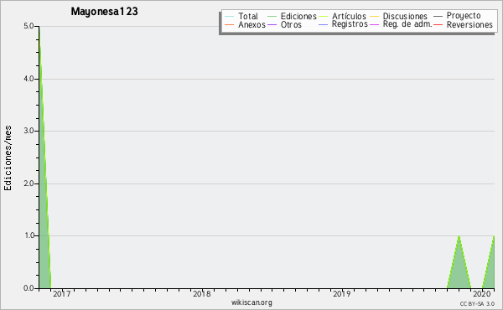Screen dimensions: 503x310
Task: Click the Otros legend label
Action: [x=291, y=24]
